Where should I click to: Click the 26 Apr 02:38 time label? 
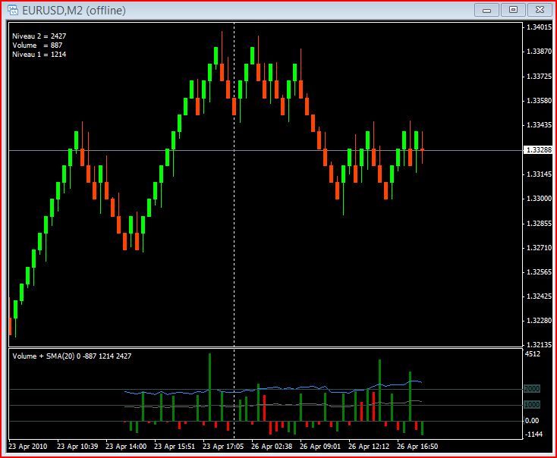(272, 447)
